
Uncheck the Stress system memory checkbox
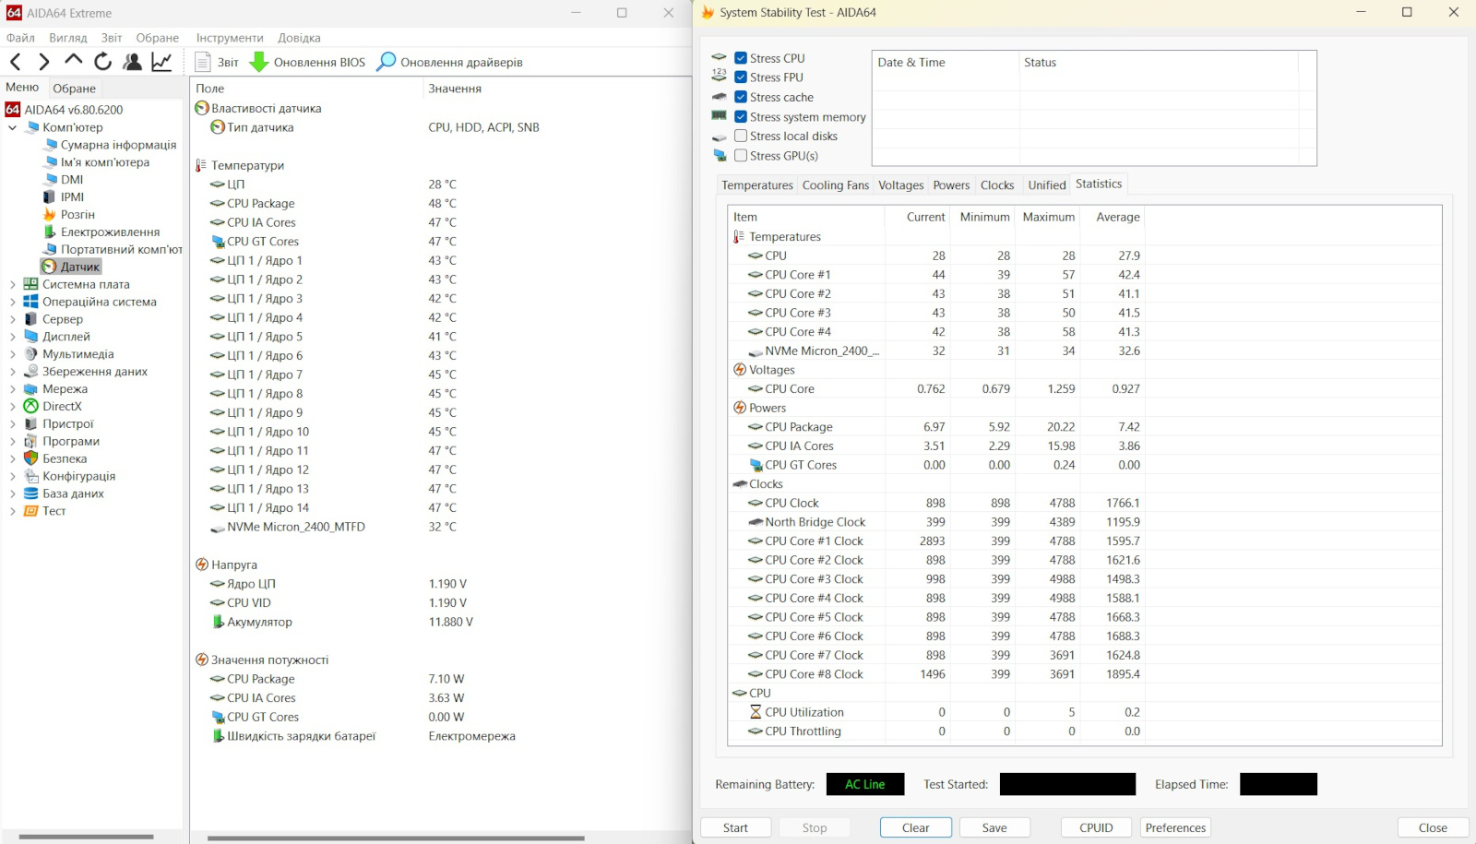pyautogui.click(x=741, y=117)
